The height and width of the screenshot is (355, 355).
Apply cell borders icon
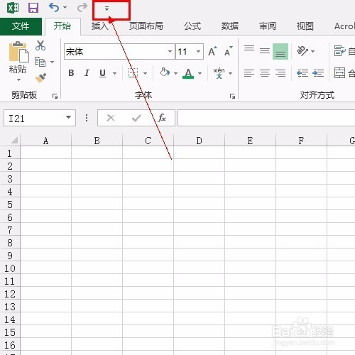pyautogui.click(x=133, y=73)
